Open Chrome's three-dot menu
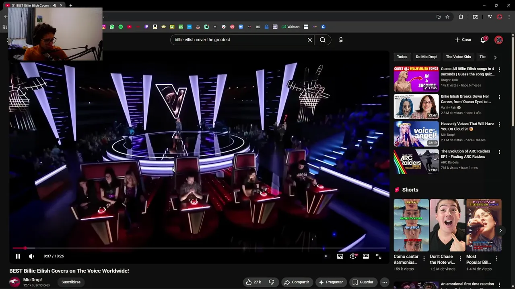515x289 pixels. [509, 17]
